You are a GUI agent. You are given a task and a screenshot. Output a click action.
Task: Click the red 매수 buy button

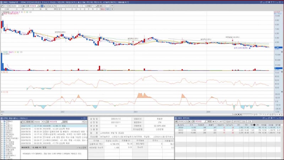click(x=103, y=9)
